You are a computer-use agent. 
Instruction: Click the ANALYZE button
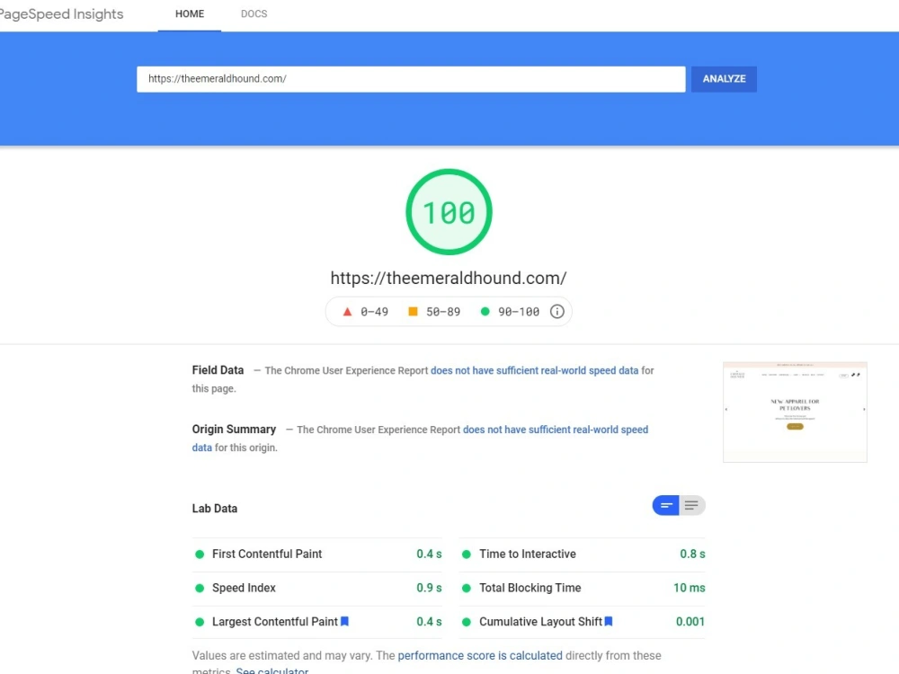[x=724, y=79]
